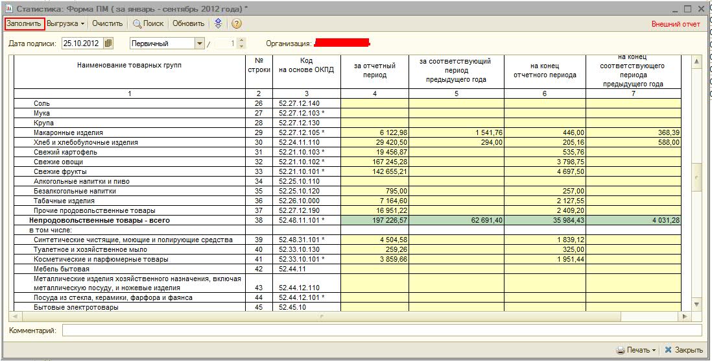Open the Выгрузка dropdown menu

65,23
